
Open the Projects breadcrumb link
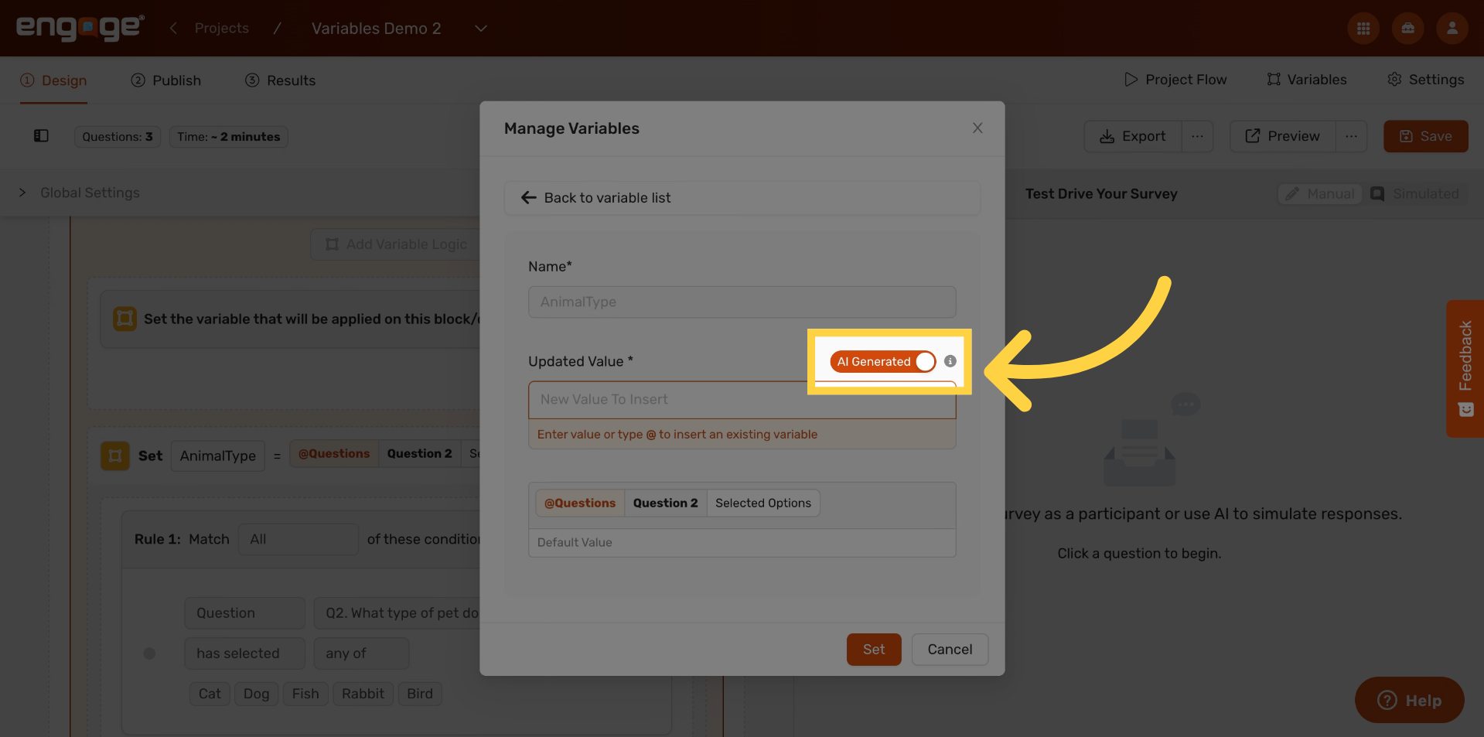(x=222, y=28)
